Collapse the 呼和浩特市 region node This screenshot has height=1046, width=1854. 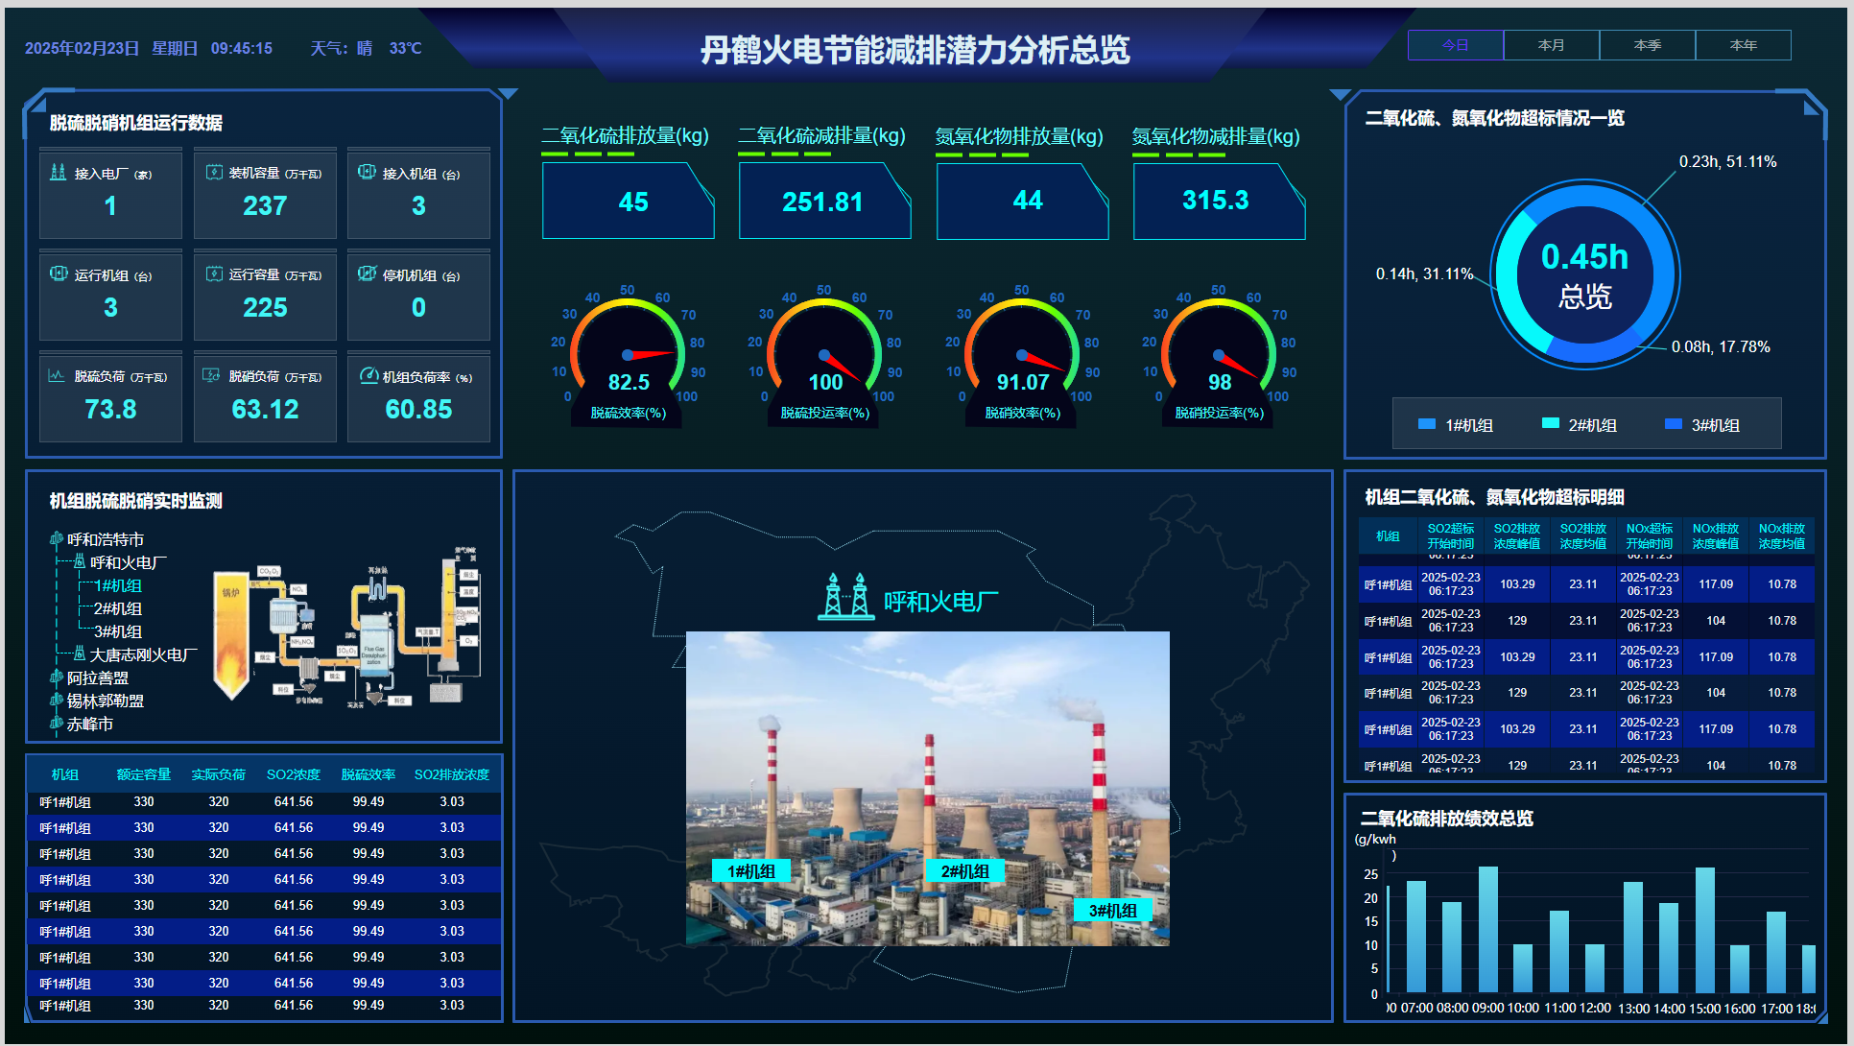pos(106,539)
